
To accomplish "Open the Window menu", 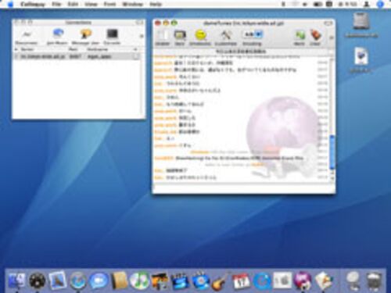I will point(132,4).
